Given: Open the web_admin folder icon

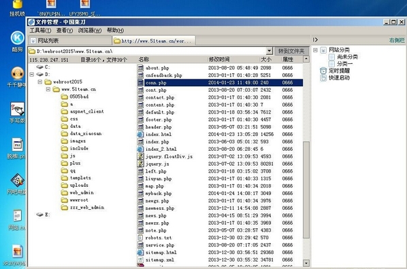Looking at the screenshot, I should 65,193.
